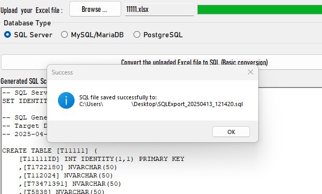
Task: Click the Success dialog title bar
Action: pyautogui.click(x=144, y=72)
